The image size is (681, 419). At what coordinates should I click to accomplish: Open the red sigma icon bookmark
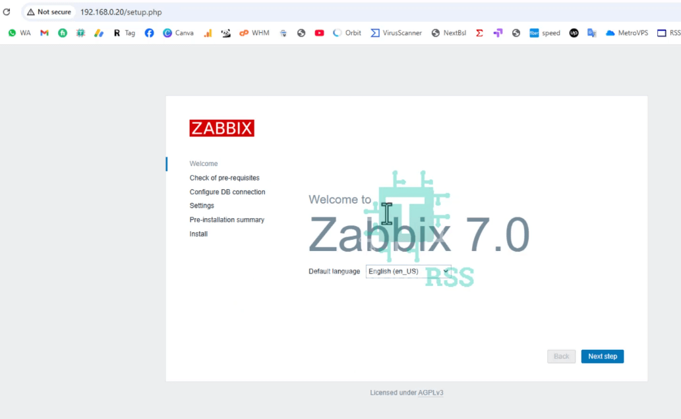pyautogui.click(x=479, y=33)
